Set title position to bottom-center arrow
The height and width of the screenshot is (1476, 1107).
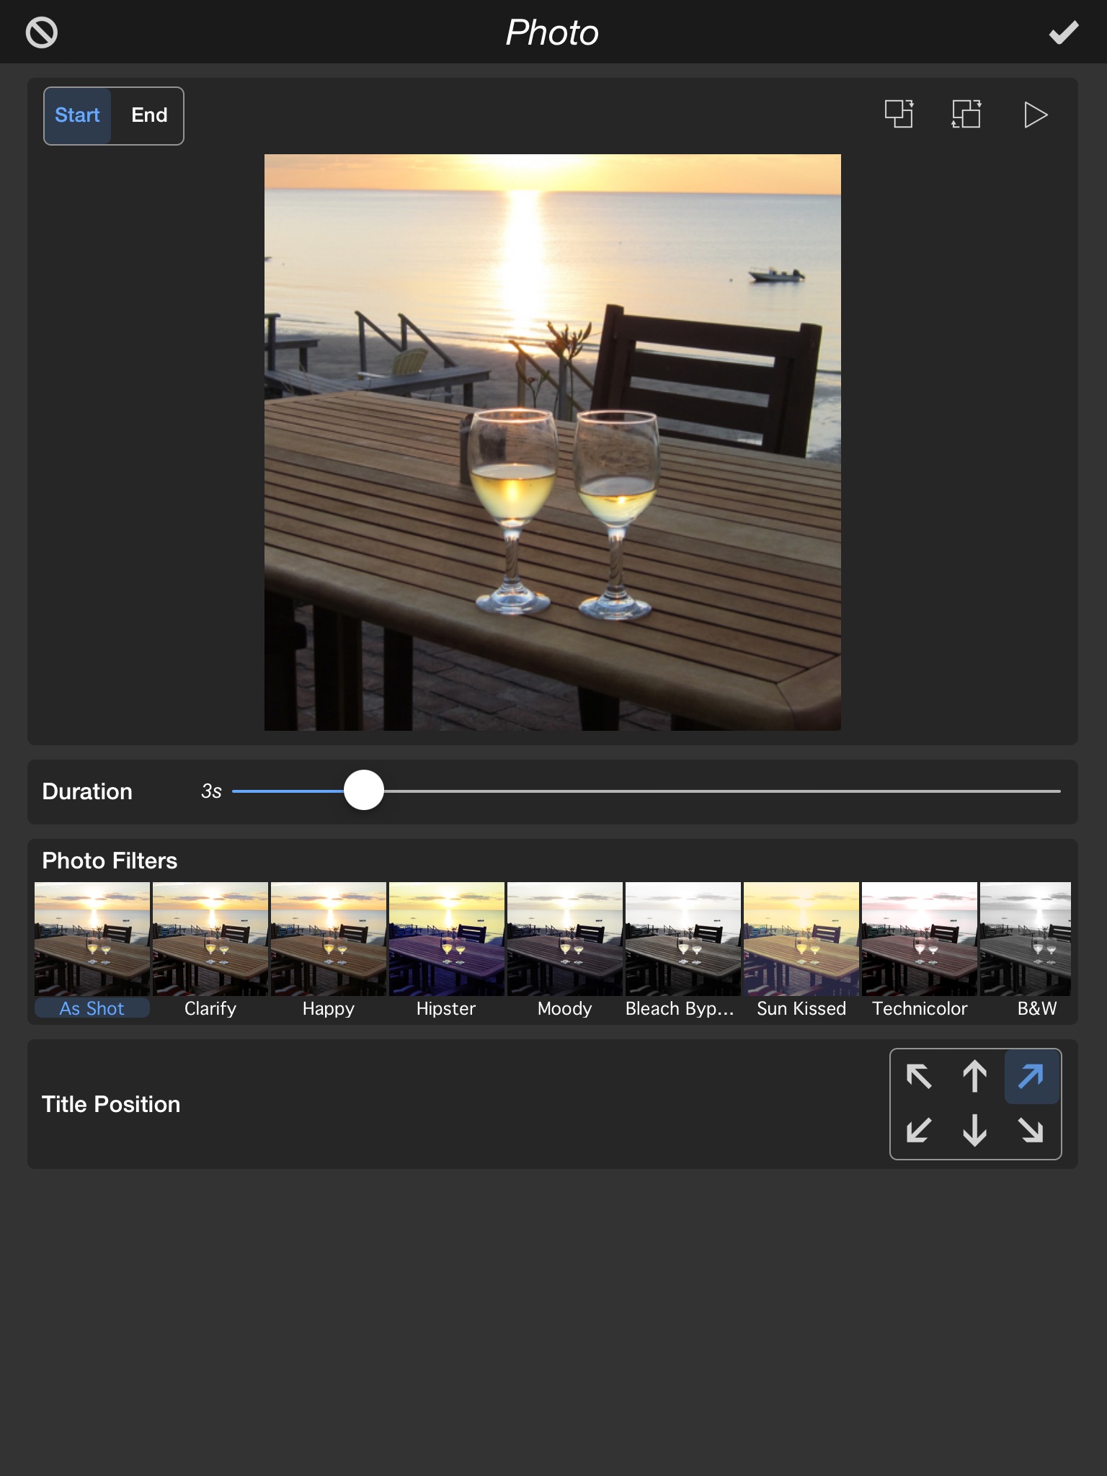coord(975,1130)
